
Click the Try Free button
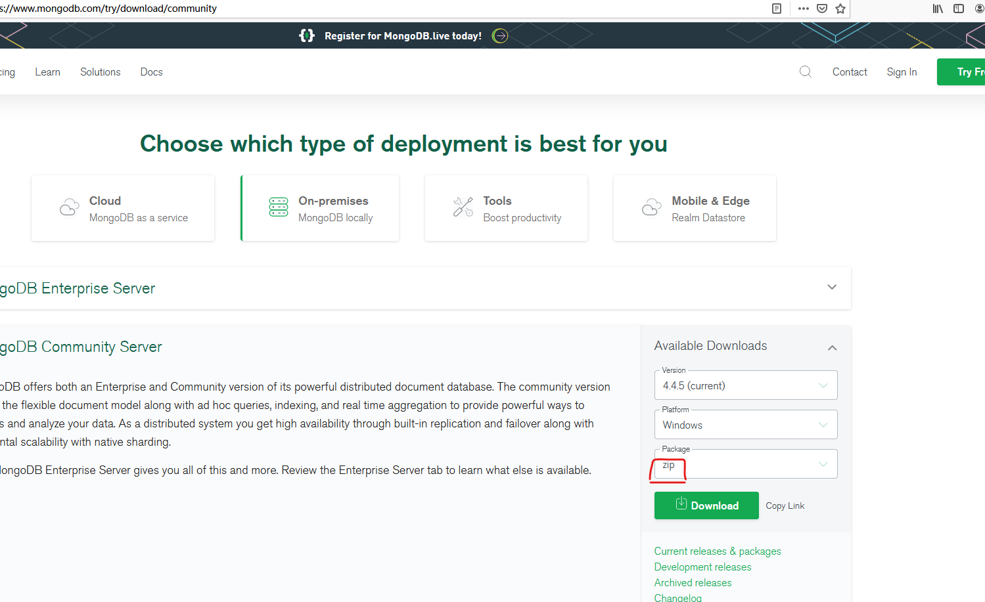(x=961, y=72)
